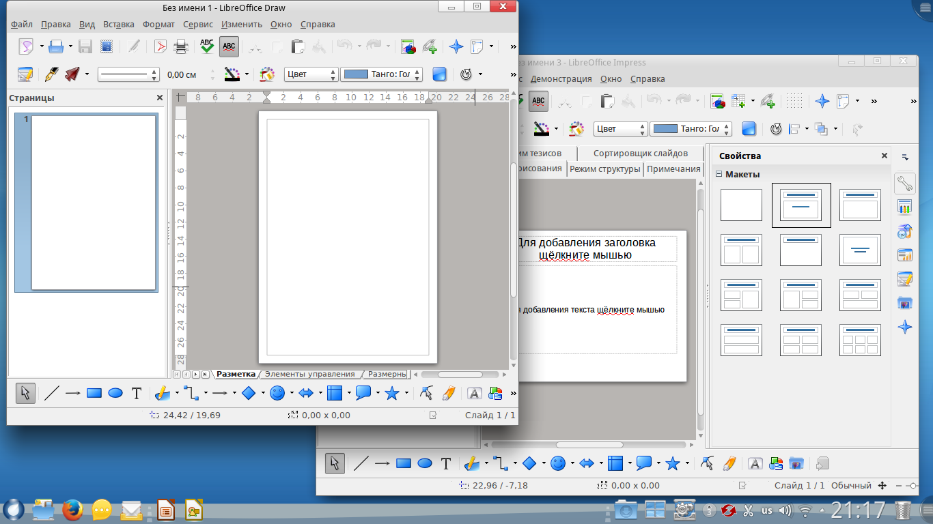Click Navigator star icon in Draw toolbar
The width and height of the screenshot is (933, 524).
456,46
